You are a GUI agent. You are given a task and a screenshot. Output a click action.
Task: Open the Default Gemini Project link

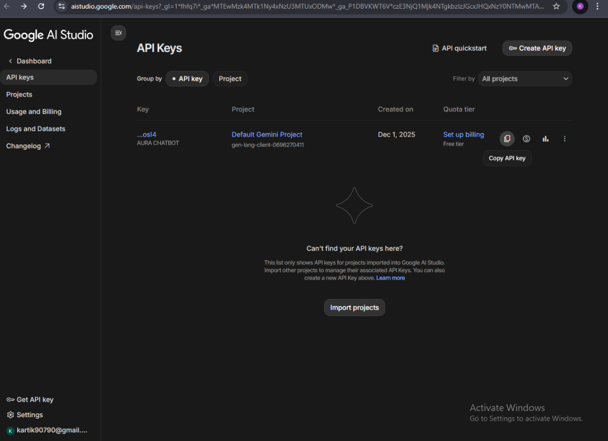[267, 135]
